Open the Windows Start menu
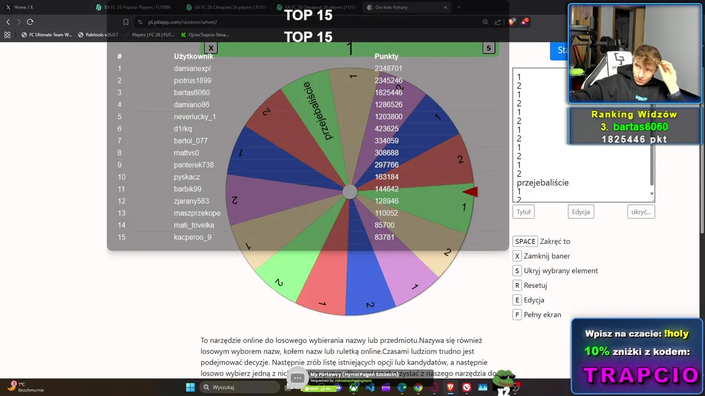 [x=190, y=387]
